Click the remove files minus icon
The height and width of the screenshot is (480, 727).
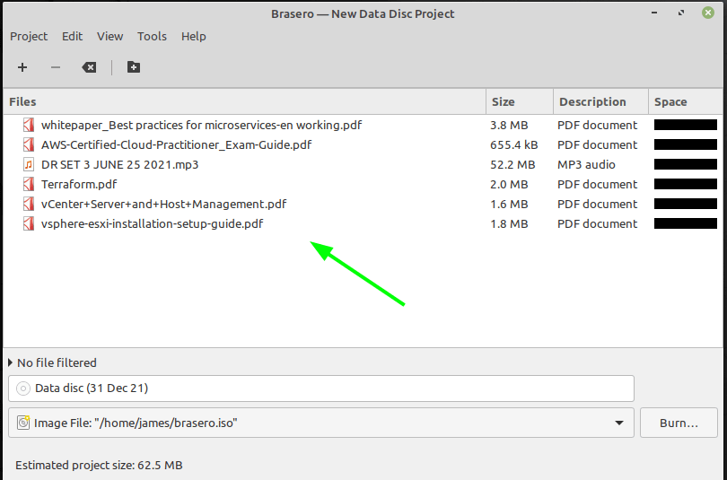56,67
